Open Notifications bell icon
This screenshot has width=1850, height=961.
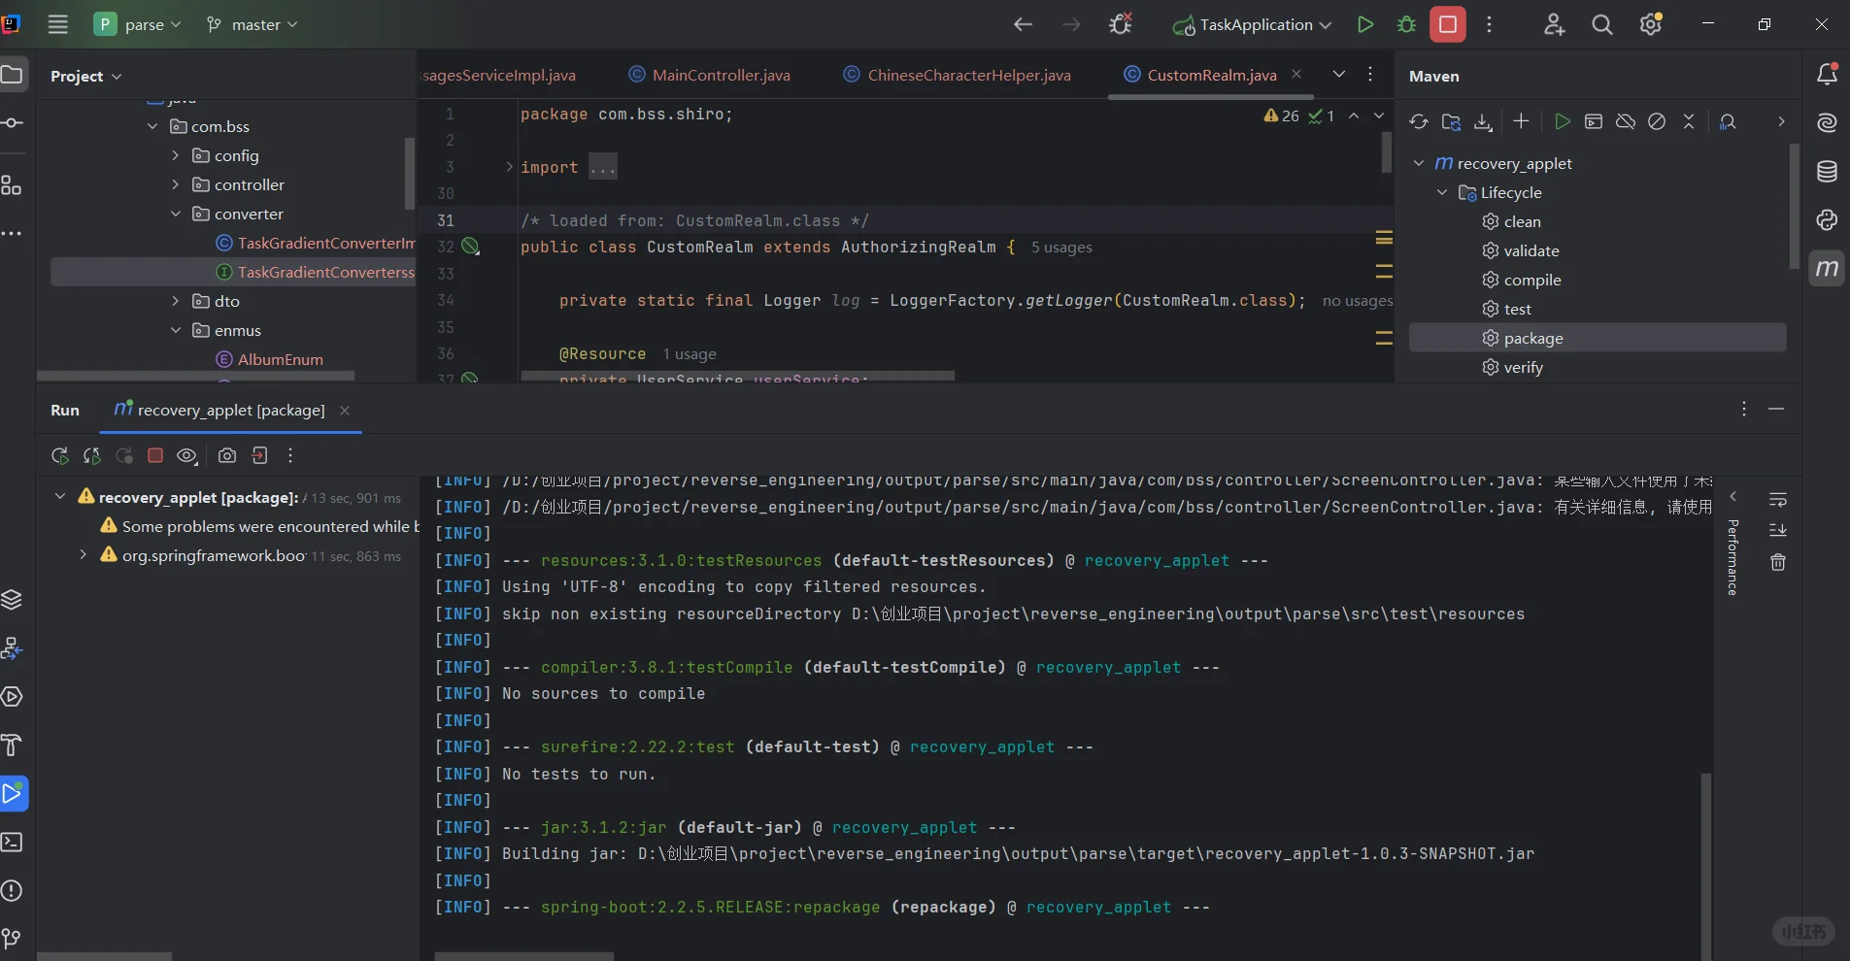tap(1827, 75)
